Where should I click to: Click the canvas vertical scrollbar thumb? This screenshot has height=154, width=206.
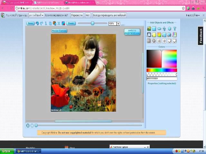pyautogui.click(x=143, y=73)
